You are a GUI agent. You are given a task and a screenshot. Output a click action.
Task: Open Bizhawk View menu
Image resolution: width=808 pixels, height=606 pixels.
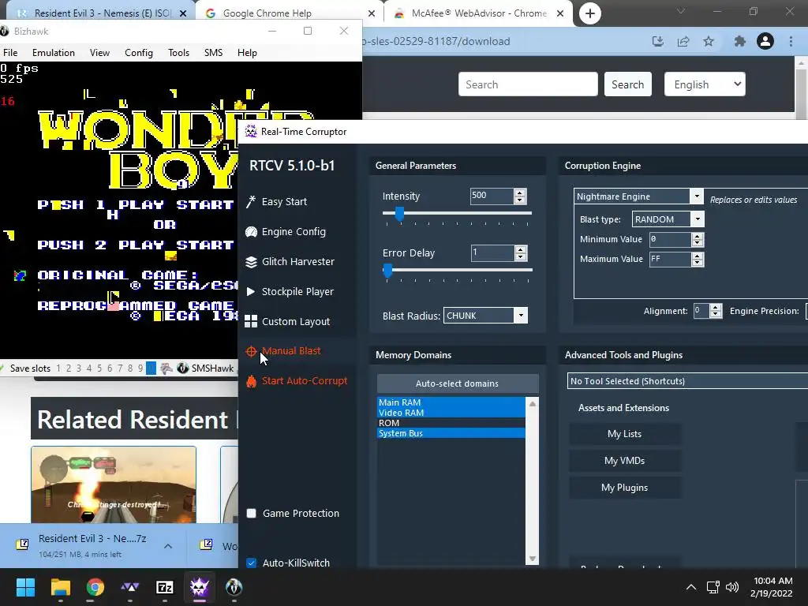(x=99, y=53)
